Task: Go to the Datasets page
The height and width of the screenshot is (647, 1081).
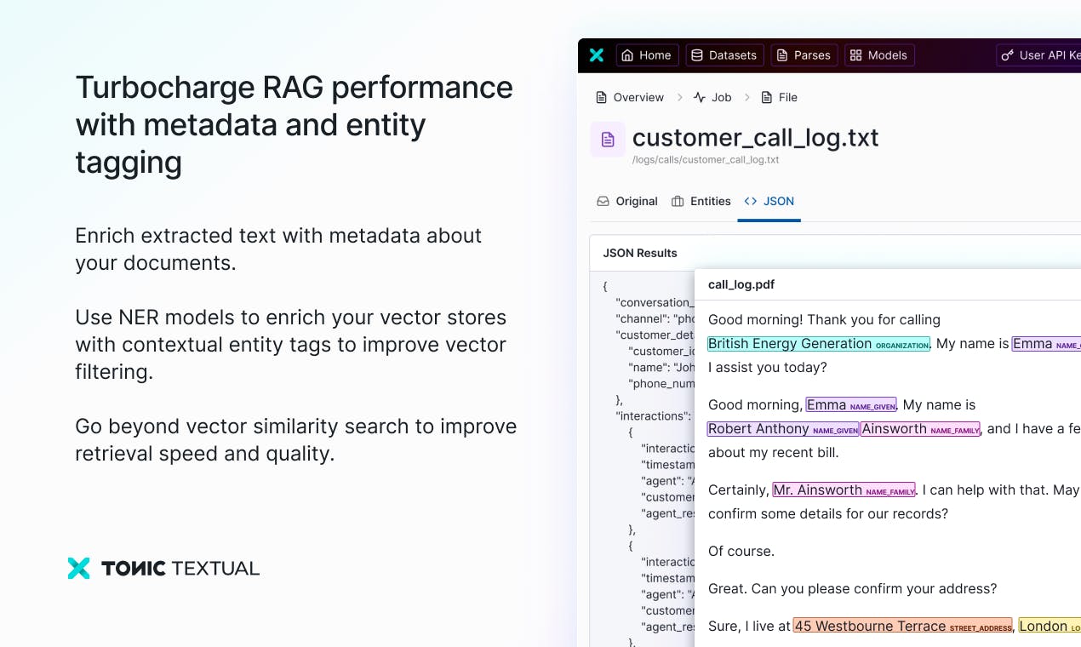Action: 724,55
